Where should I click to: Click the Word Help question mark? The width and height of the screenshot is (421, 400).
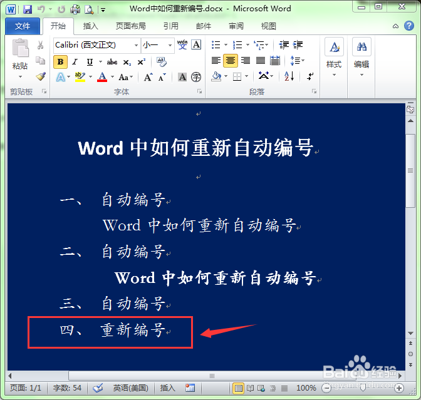(409, 26)
